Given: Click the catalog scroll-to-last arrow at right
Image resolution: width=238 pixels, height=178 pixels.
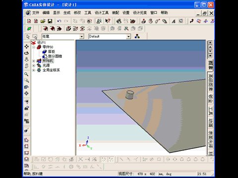Looking at the screenshot, I should [x=210, y=55].
